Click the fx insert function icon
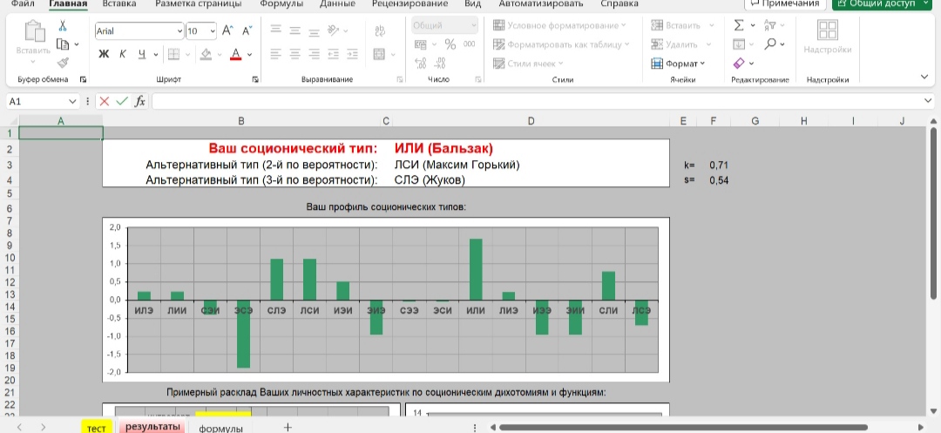 (139, 101)
